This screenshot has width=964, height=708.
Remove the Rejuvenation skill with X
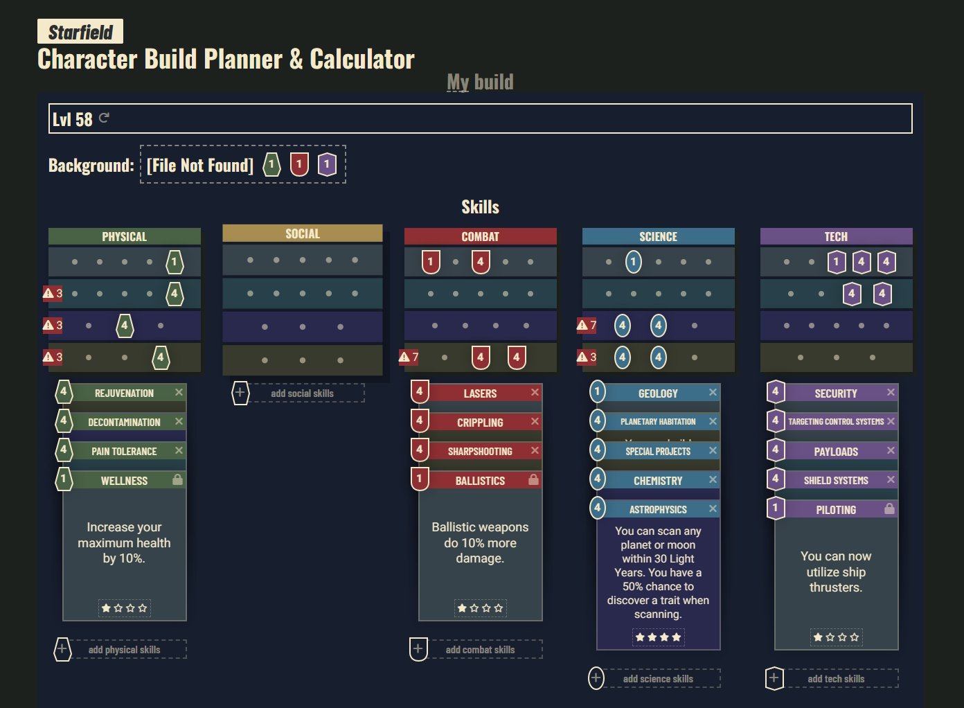(x=179, y=392)
